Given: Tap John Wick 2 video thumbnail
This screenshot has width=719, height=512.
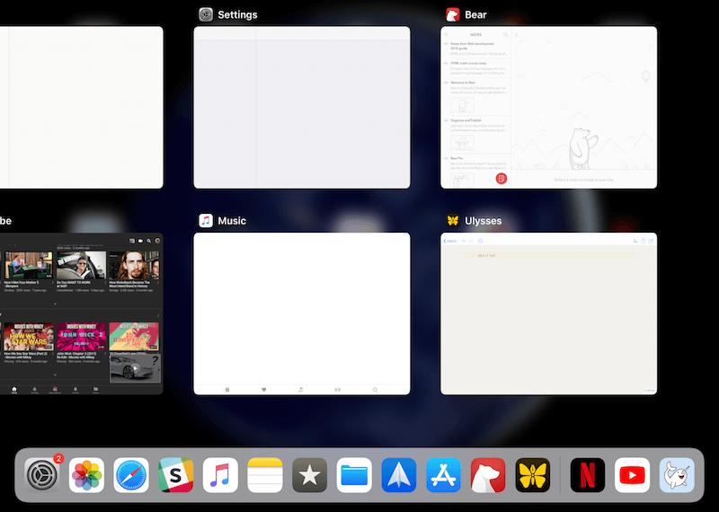Looking at the screenshot, I should 81,337.
